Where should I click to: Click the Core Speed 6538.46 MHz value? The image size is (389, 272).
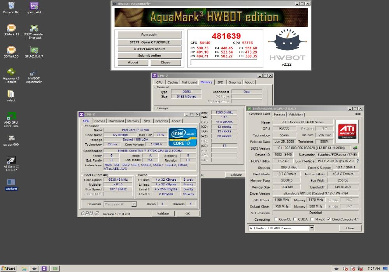pos(118,180)
